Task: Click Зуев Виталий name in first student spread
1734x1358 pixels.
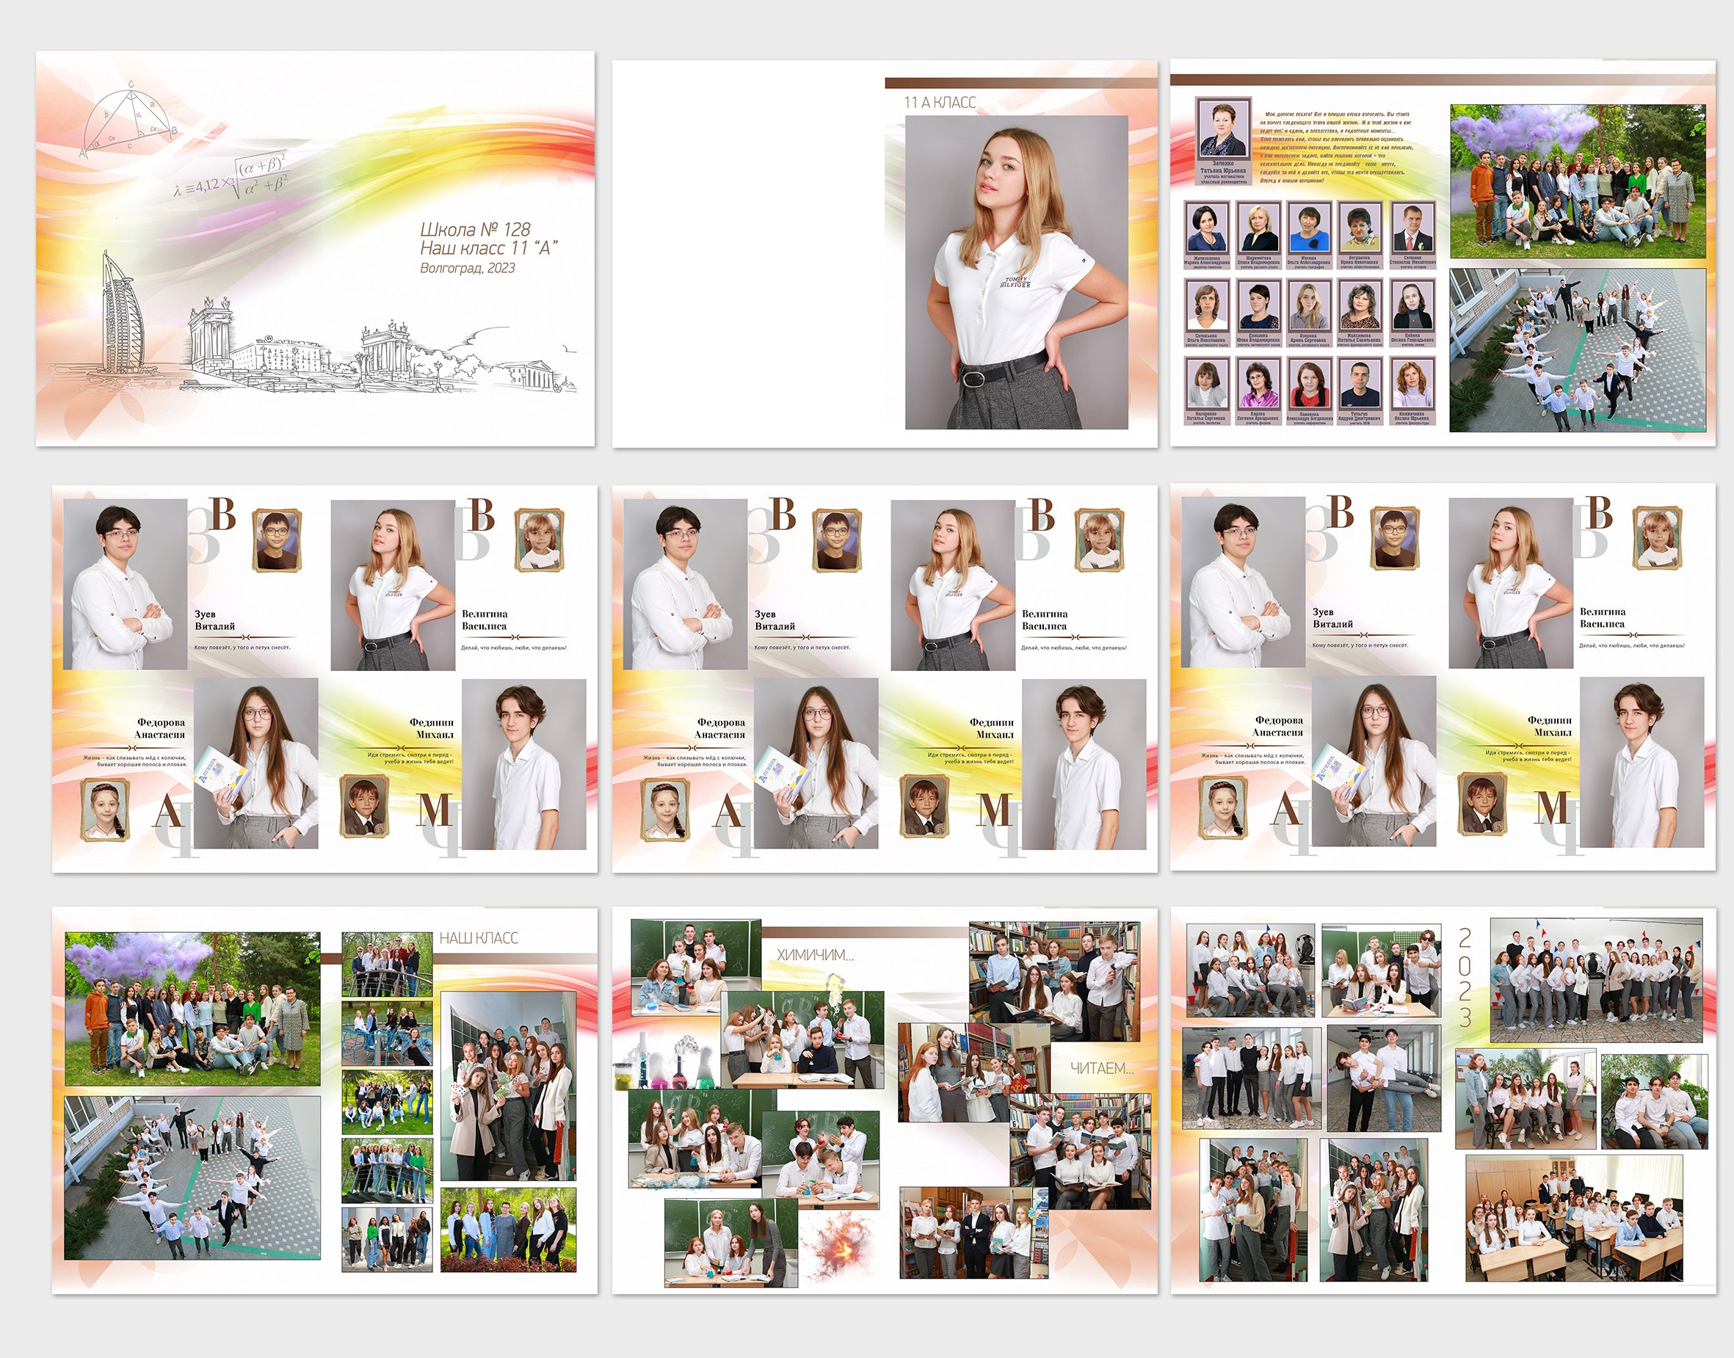Action: point(214,620)
